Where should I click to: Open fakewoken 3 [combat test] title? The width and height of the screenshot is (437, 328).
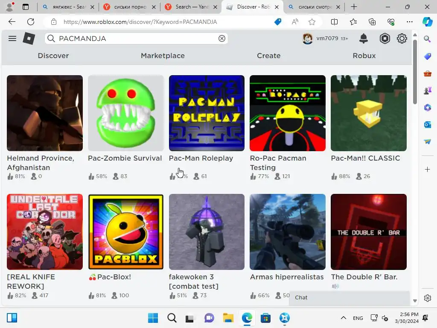coord(194,281)
